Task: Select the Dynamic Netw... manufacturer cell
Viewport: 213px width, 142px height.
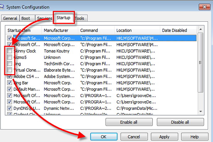Action: (59, 108)
